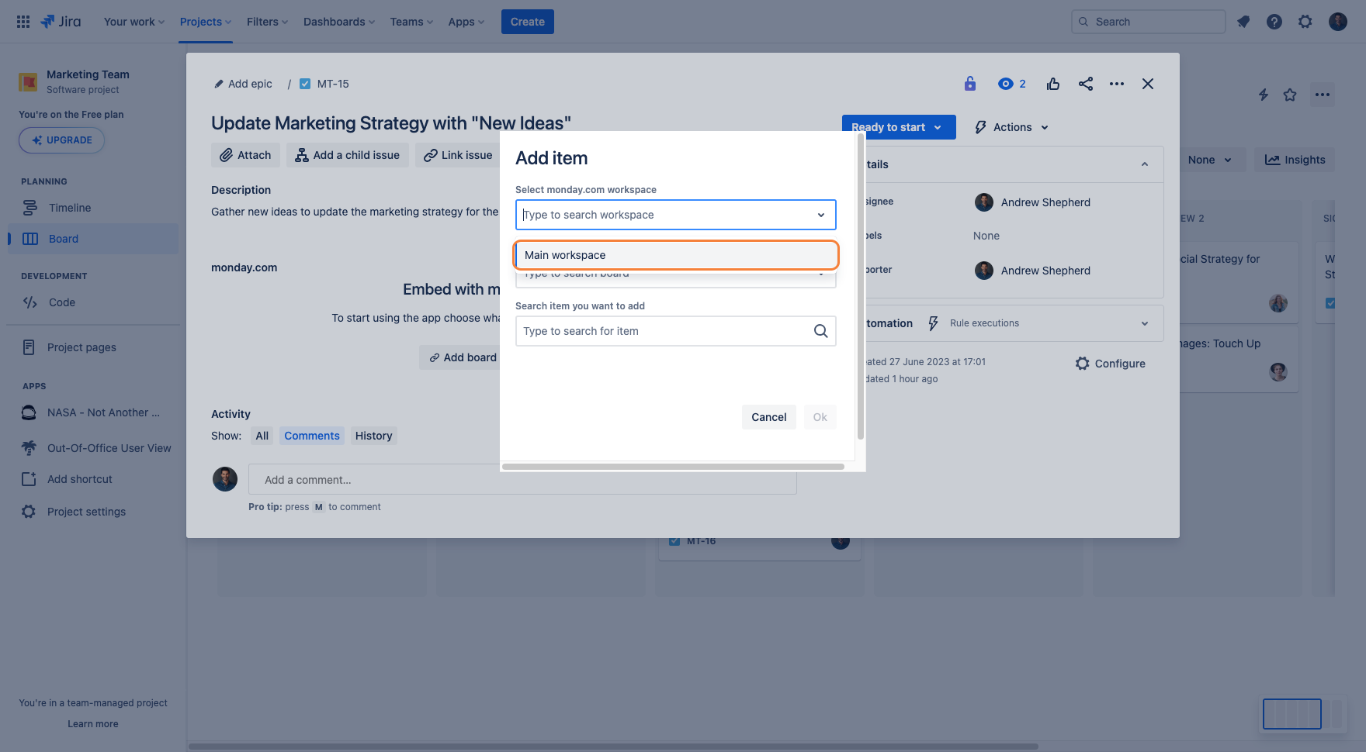The height and width of the screenshot is (752, 1366).
Task: Open Projects menu
Action: [x=206, y=22]
